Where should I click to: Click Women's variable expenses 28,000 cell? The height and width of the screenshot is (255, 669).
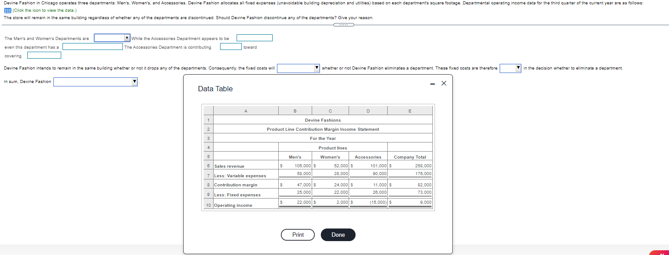[330, 174]
